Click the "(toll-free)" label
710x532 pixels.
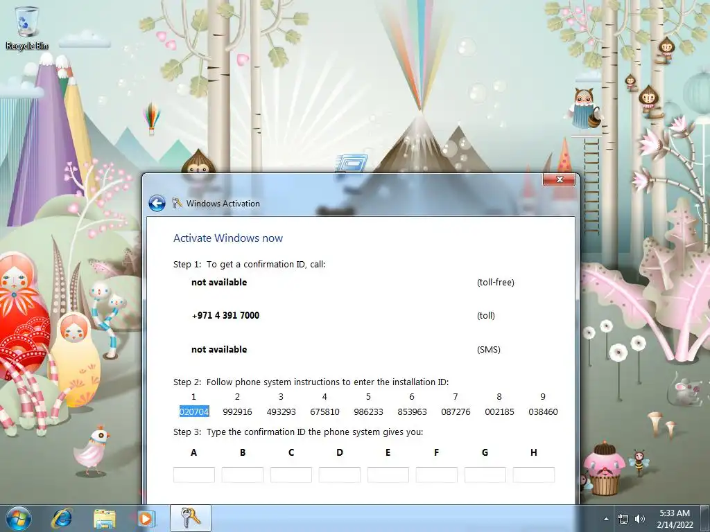pyautogui.click(x=495, y=283)
